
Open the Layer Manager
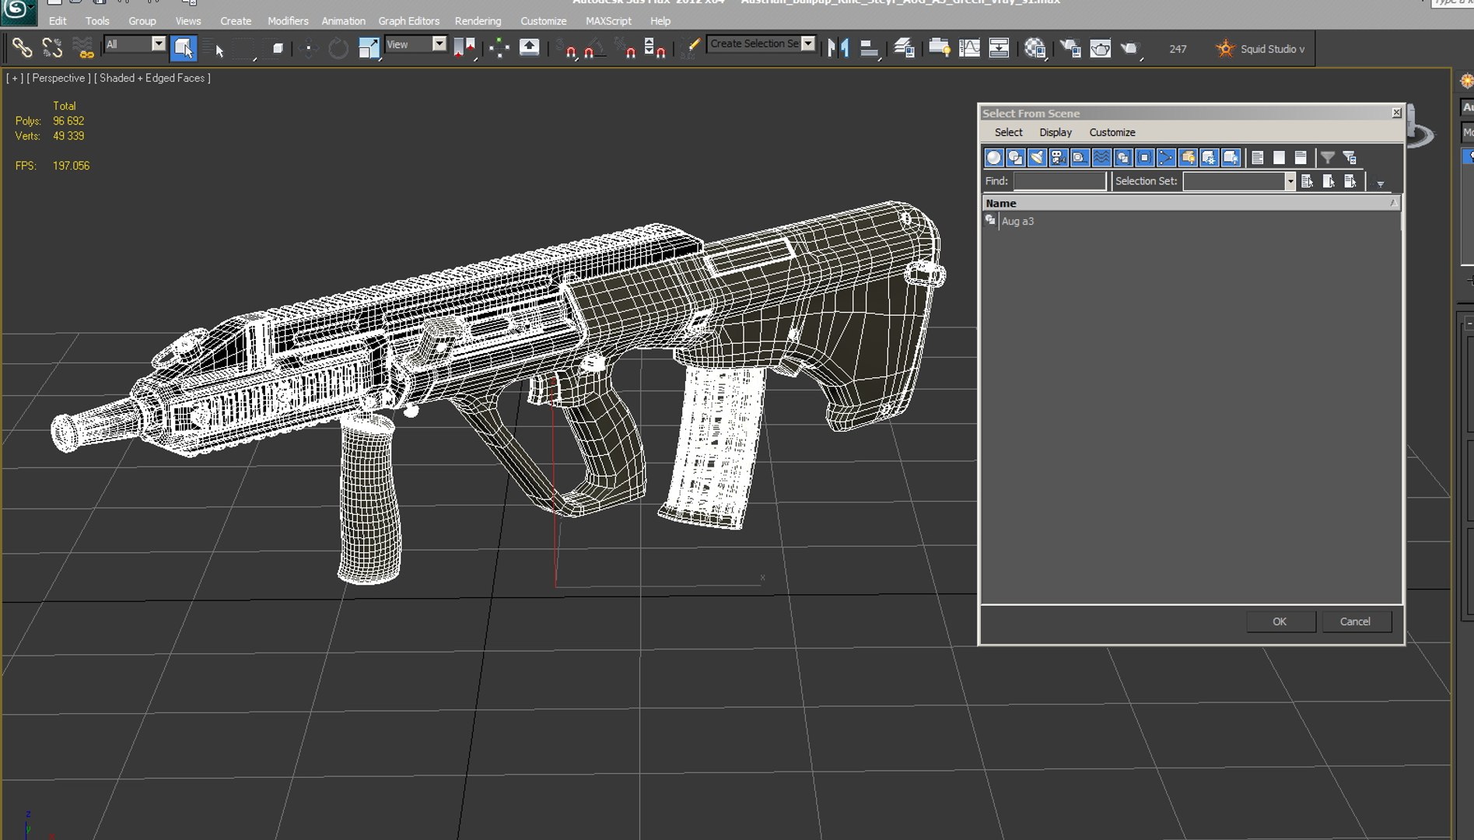click(904, 48)
